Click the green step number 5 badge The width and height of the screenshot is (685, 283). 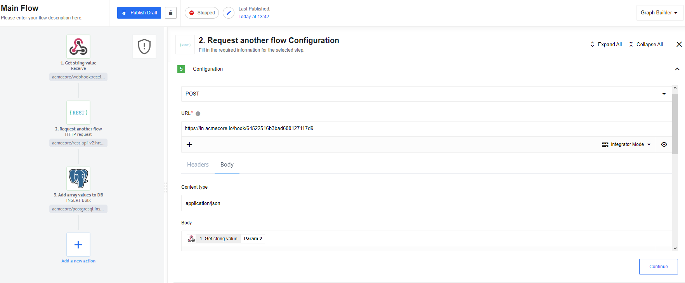tap(181, 69)
